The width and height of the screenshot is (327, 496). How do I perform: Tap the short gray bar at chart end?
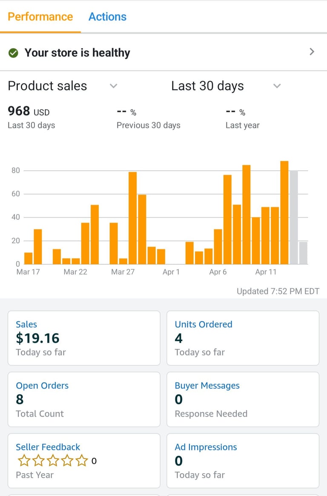click(303, 253)
